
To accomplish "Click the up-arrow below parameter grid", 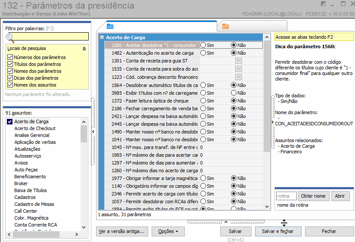I will point(226,222).
